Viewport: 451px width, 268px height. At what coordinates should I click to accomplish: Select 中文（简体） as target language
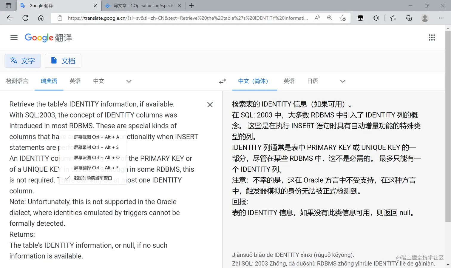[x=254, y=81]
